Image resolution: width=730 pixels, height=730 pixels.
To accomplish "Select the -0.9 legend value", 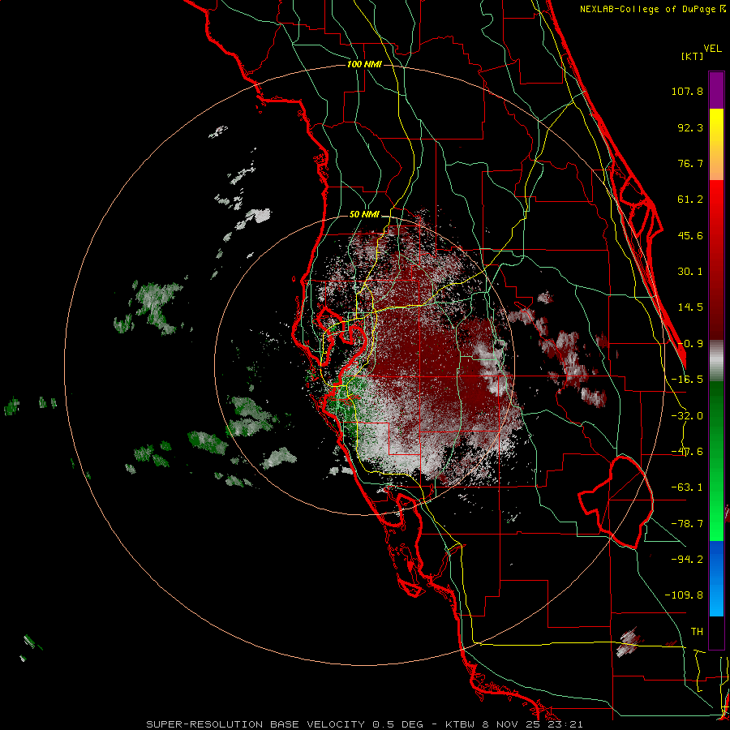I will point(690,344).
